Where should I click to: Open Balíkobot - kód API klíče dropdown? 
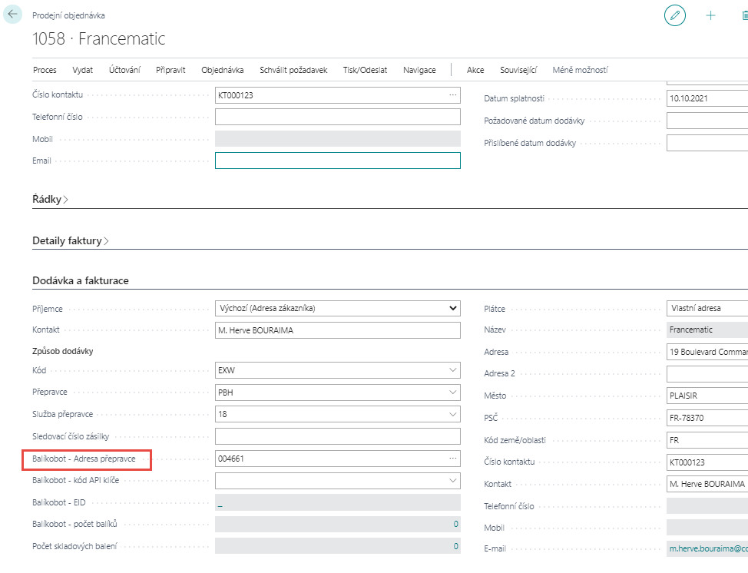452,481
